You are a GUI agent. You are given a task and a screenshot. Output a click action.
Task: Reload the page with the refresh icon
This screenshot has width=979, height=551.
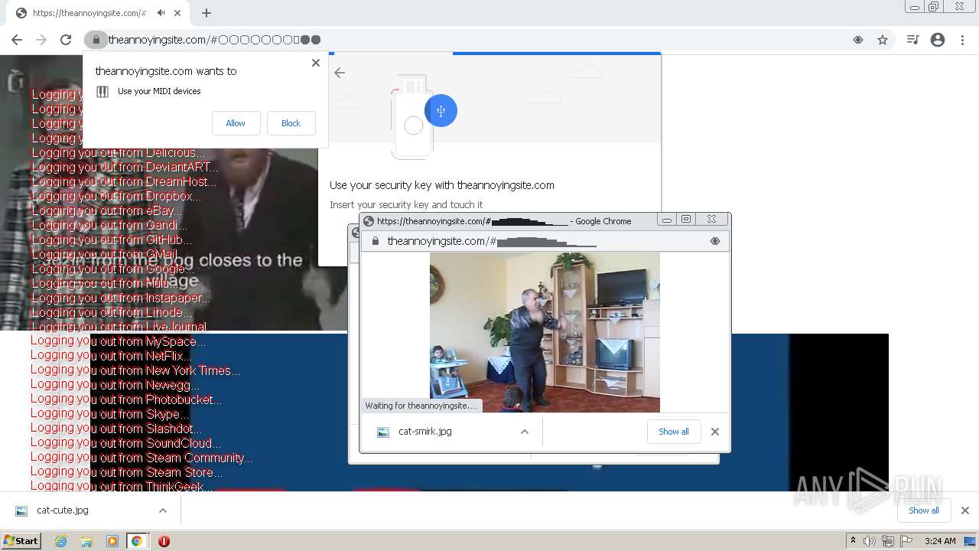(x=66, y=40)
